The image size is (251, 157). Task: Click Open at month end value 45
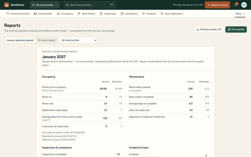pos(191,110)
